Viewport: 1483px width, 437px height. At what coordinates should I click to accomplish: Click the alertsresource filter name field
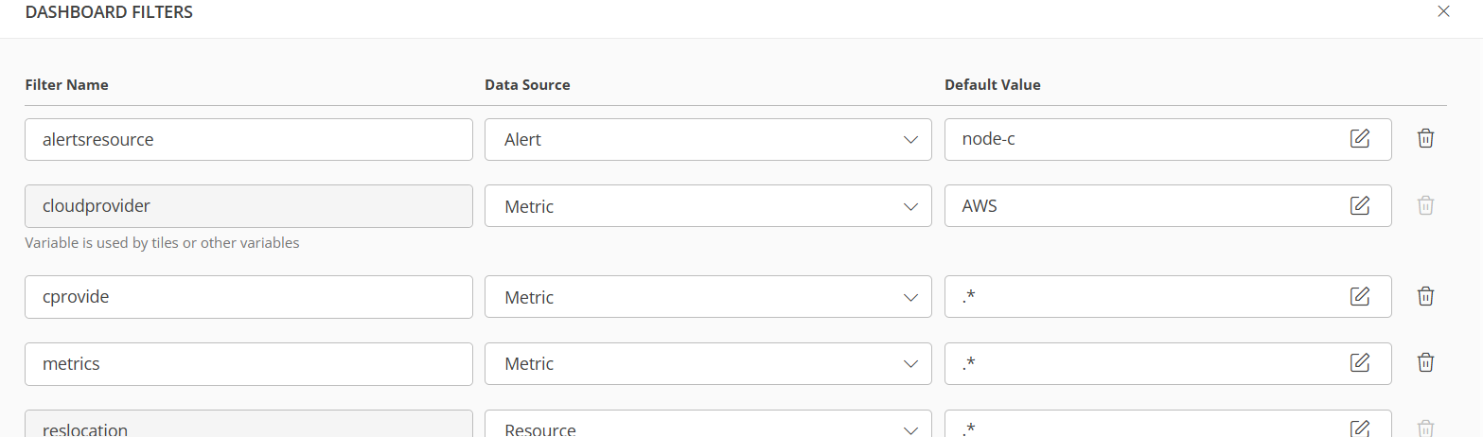(248, 139)
